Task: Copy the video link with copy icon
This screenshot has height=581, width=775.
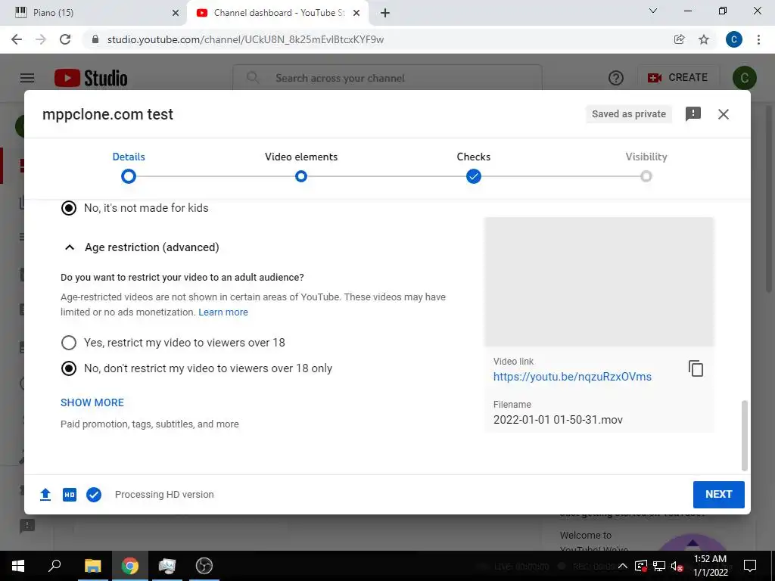Action: click(696, 368)
